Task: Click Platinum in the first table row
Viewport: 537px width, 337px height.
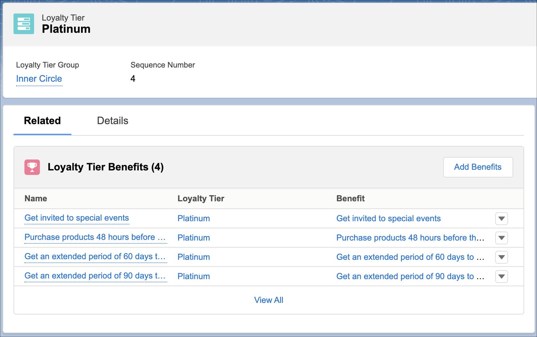Action: click(193, 218)
